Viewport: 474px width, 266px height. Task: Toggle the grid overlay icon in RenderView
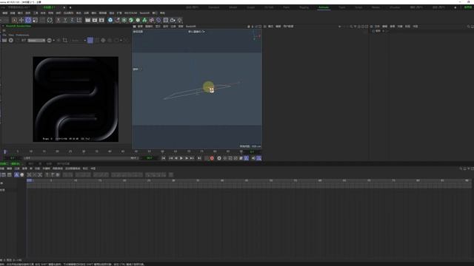click(97, 40)
